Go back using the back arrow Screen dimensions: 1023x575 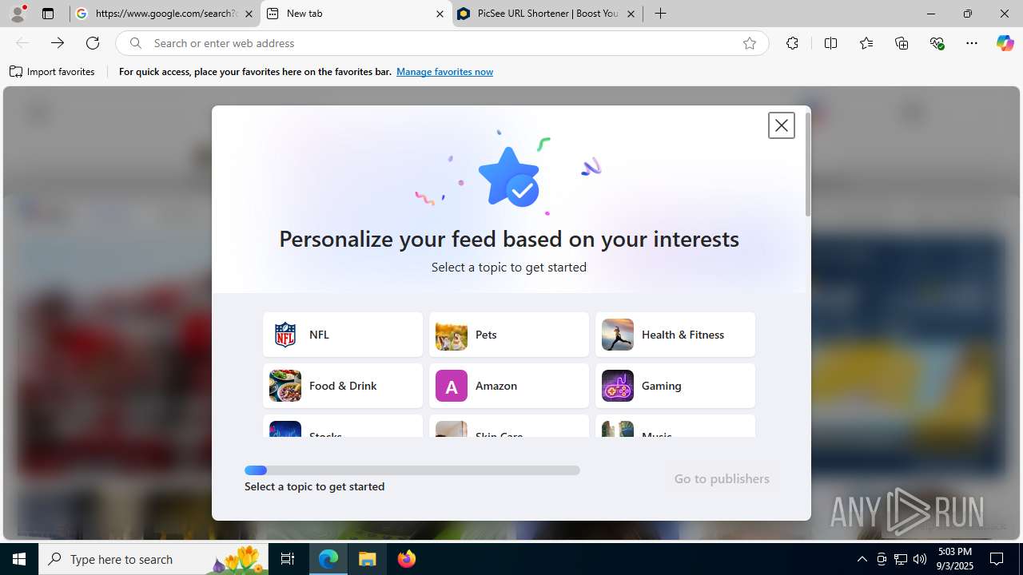point(22,43)
